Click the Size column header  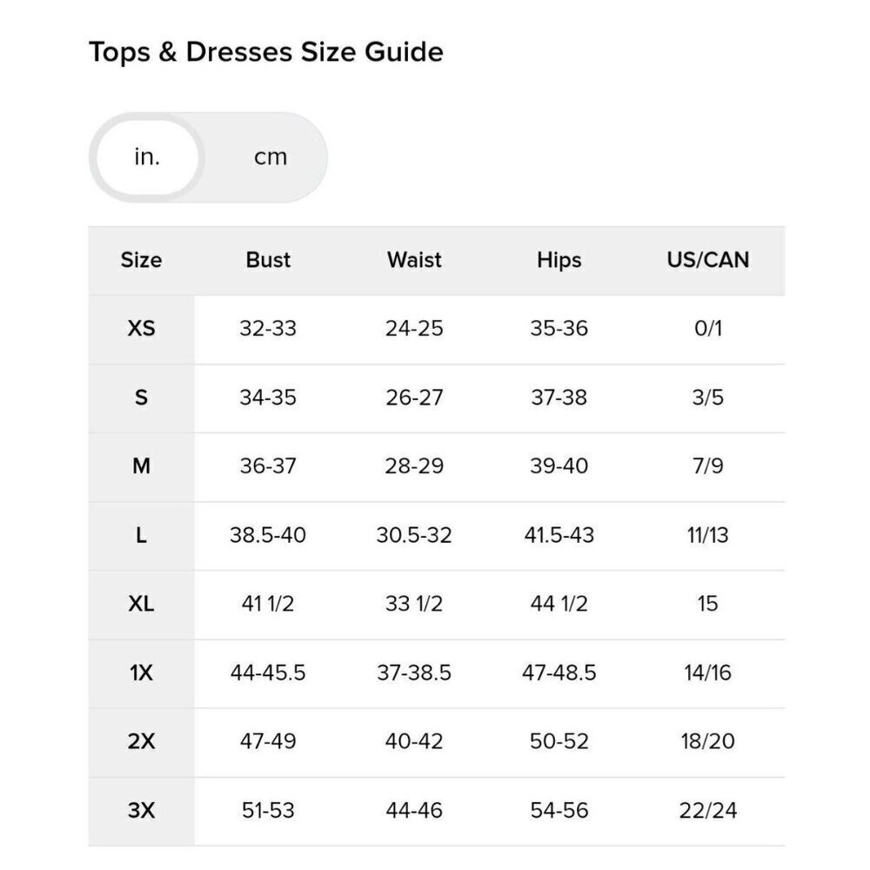point(141,260)
